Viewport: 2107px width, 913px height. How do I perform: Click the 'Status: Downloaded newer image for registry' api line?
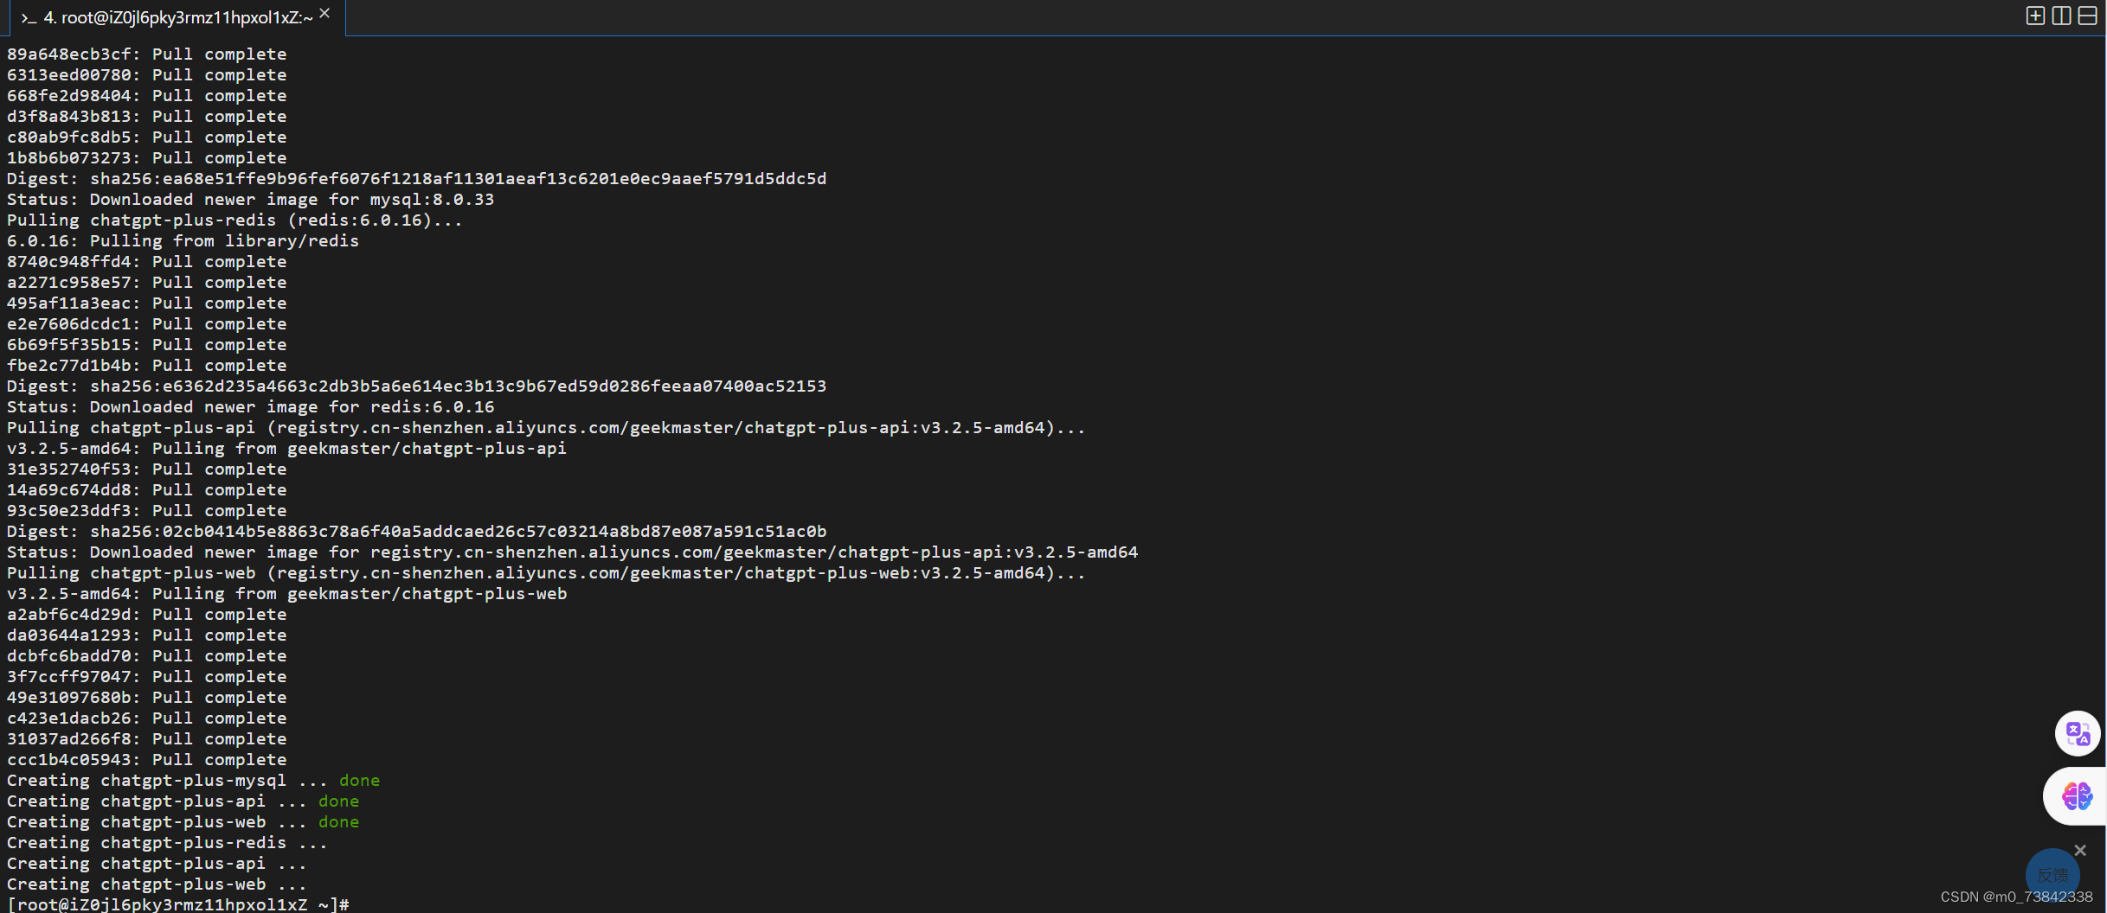click(x=572, y=552)
